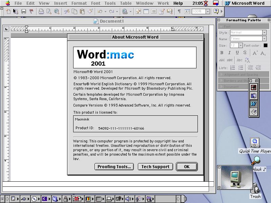Click the Font color black swatch

[266, 45]
